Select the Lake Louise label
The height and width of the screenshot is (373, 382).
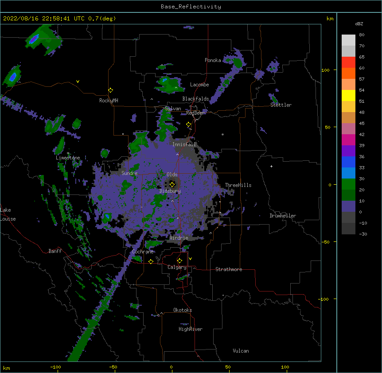(x=8, y=214)
